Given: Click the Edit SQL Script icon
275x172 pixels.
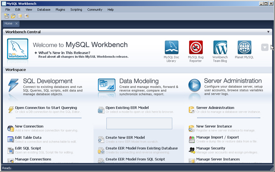Looking at the screenshot, I should (x=11, y=150).
